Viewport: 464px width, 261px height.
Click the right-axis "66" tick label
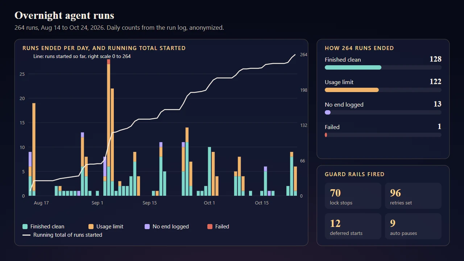pos(303,161)
